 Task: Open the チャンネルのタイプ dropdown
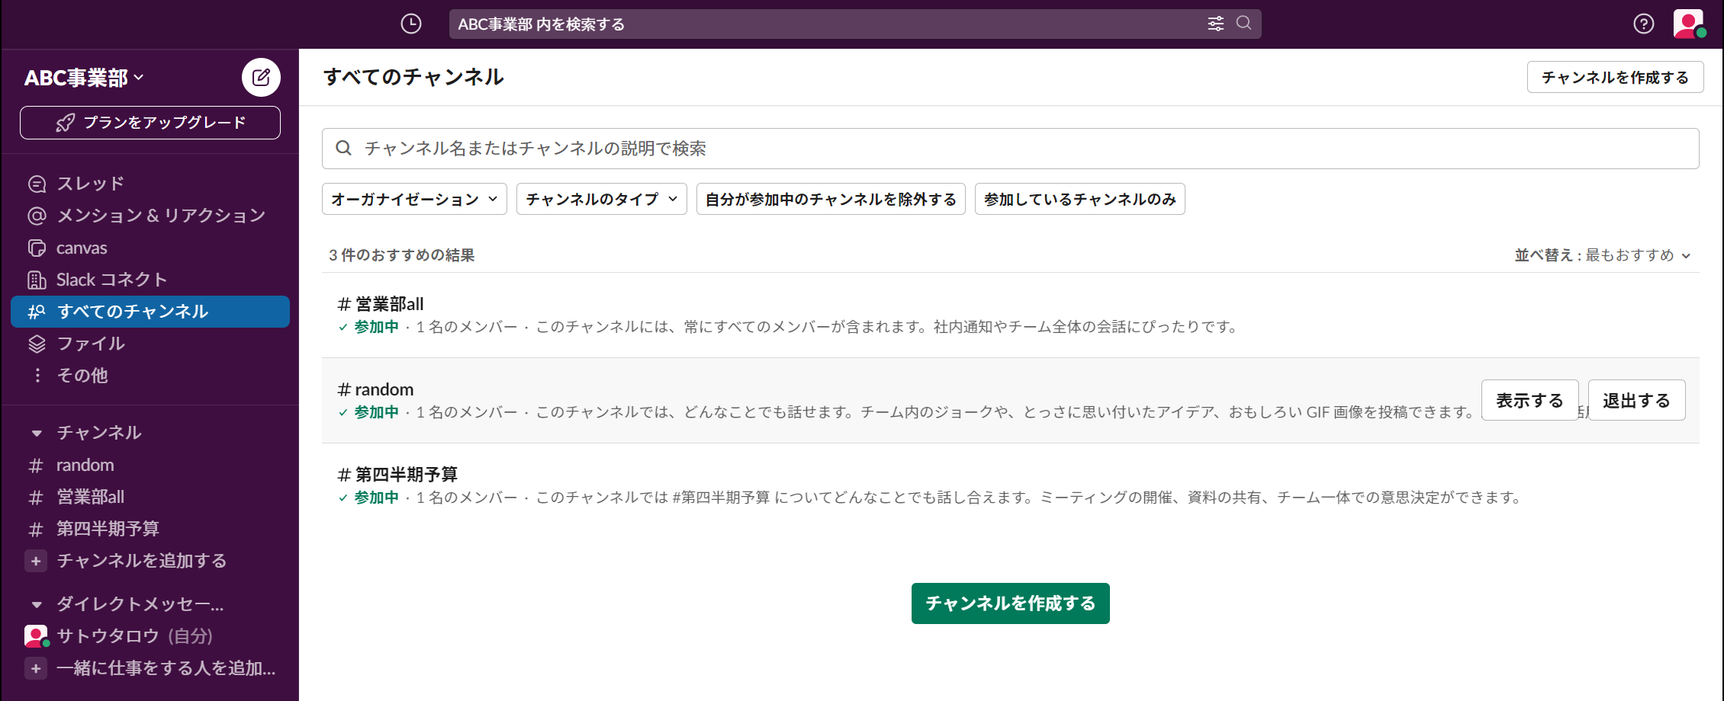coord(601,199)
